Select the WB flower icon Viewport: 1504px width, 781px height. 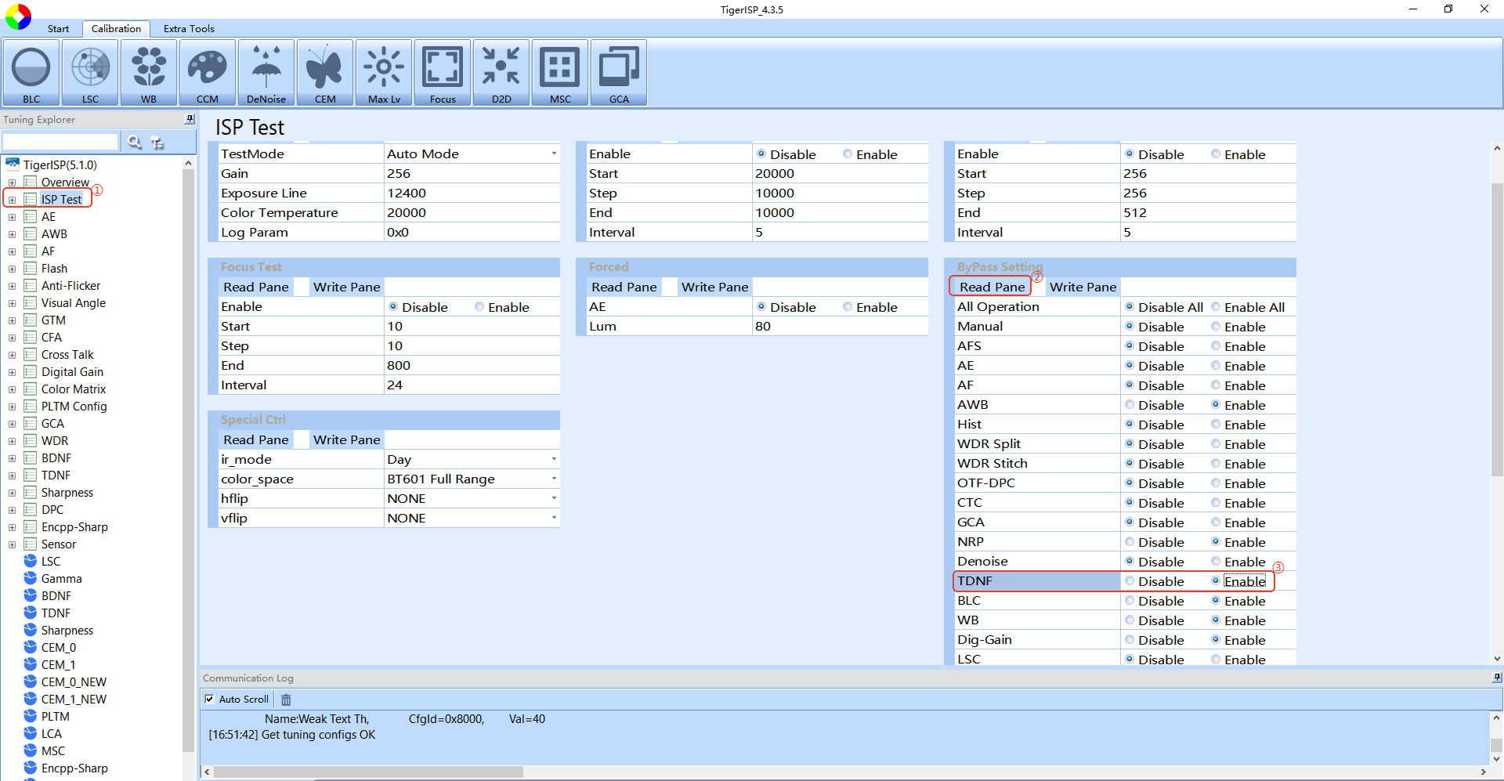tap(149, 73)
